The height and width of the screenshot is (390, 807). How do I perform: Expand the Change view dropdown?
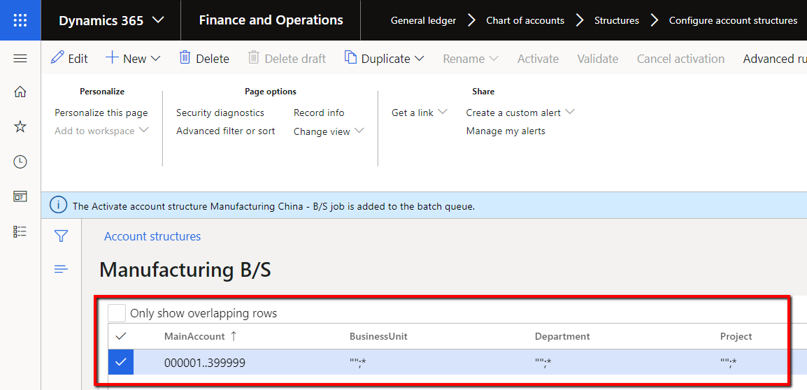pyautogui.click(x=329, y=131)
